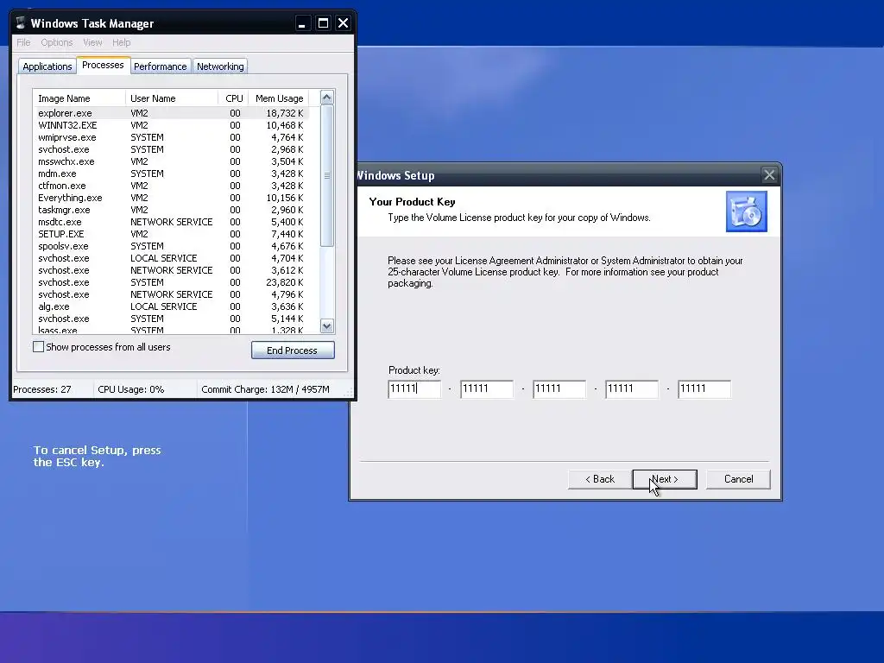Screen dimensions: 884x663
Task: Click the process list scroll down arrow
Action: (327, 325)
